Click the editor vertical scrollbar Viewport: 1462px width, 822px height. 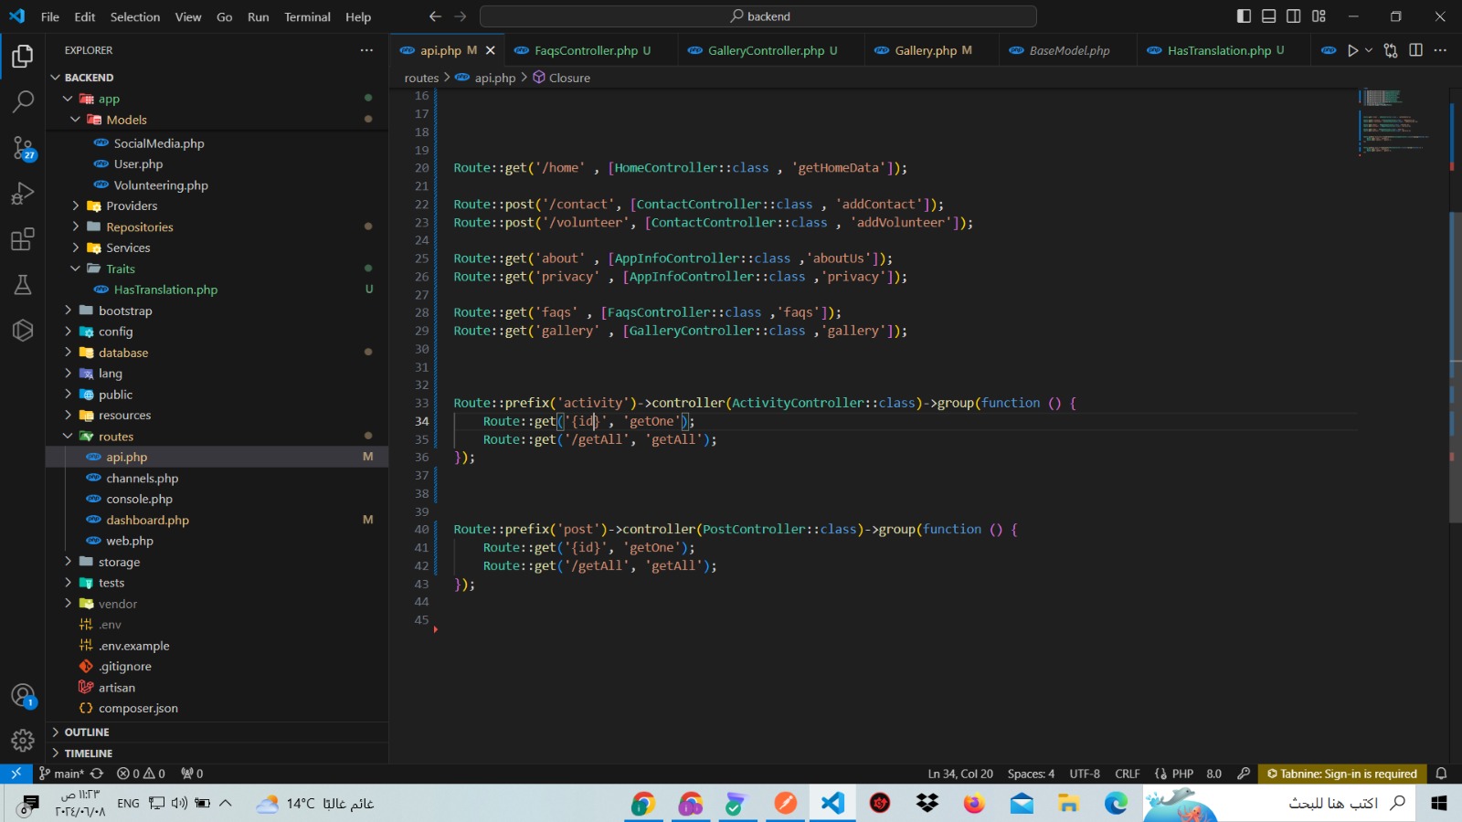click(1455, 365)
